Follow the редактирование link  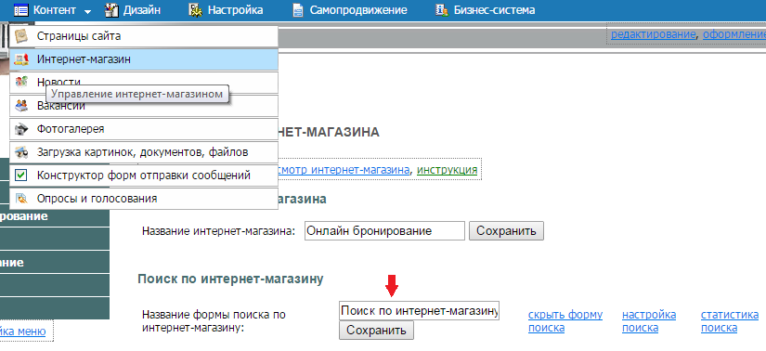click(x=653, y=33)
